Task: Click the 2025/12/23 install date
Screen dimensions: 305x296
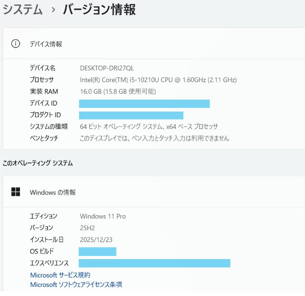Action: point(96,240)
